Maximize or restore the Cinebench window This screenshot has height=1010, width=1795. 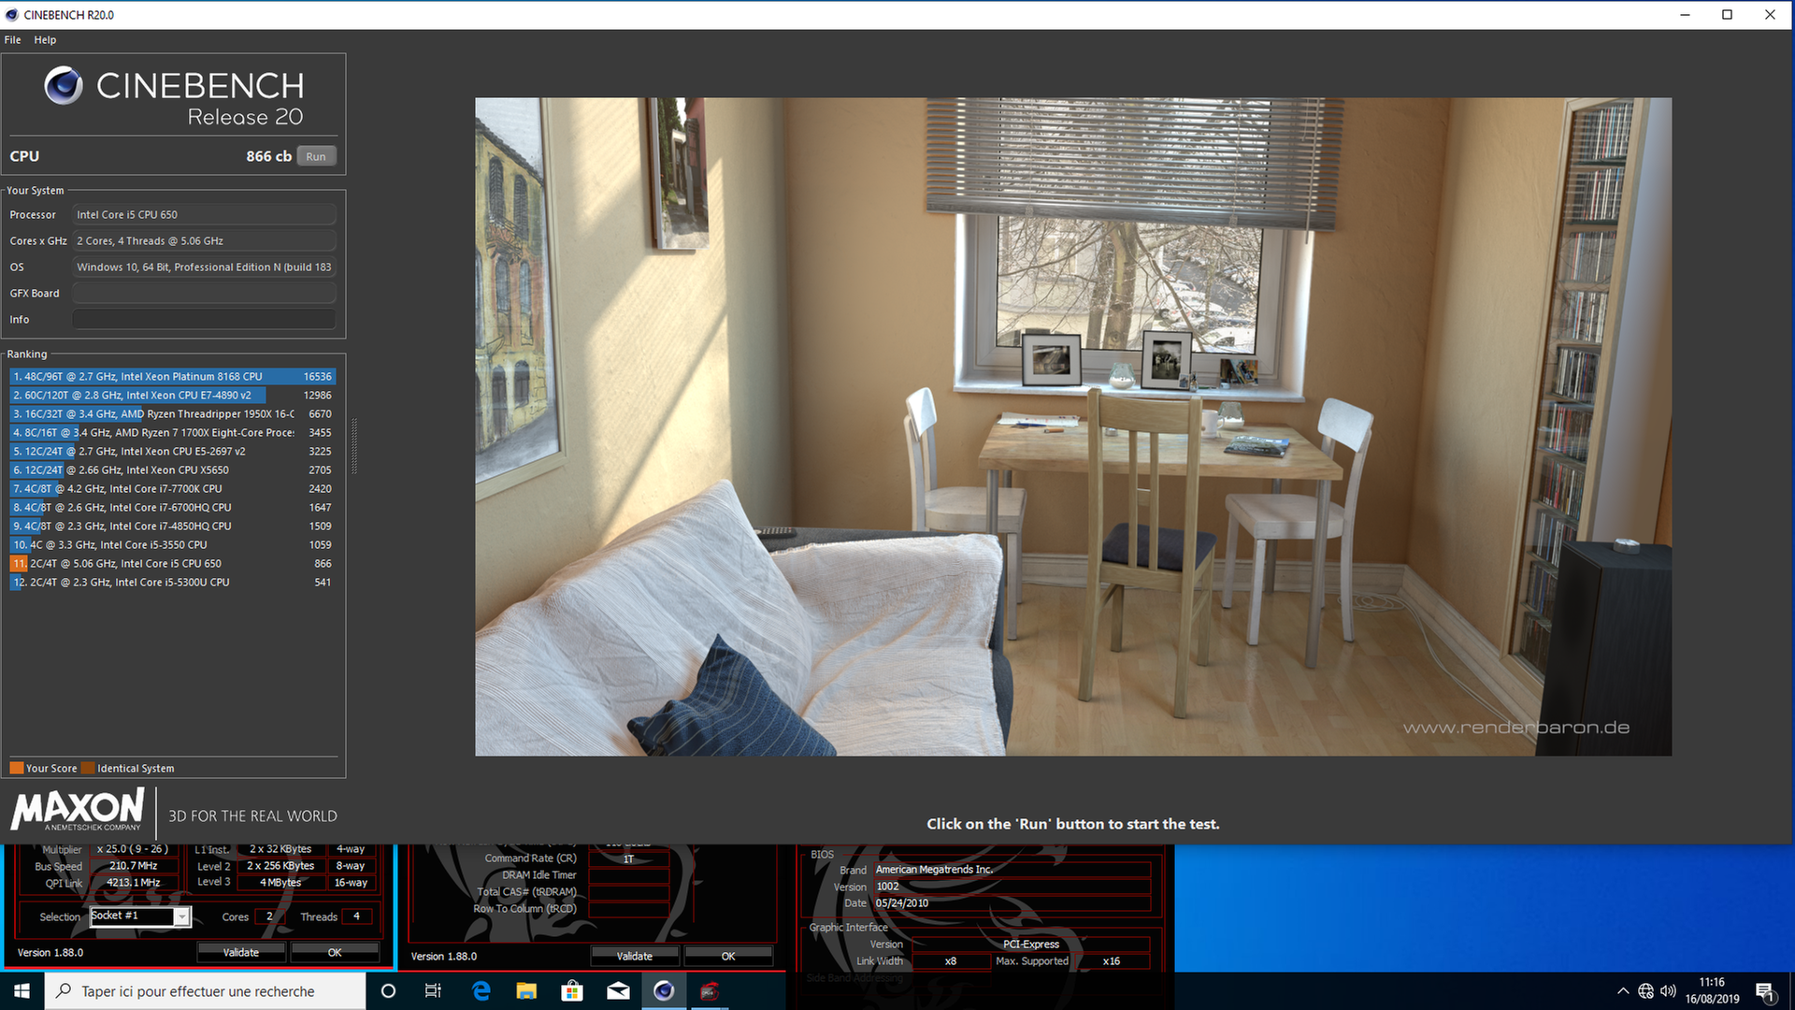[1727, 15]
